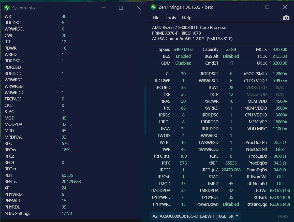Select the ProcOdt Pd value Hi-Z
Screen dimensions: 294x222
(x=280, y=149)
